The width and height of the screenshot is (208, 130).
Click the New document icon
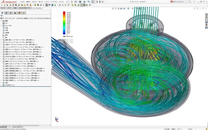[x=72, y=2]
